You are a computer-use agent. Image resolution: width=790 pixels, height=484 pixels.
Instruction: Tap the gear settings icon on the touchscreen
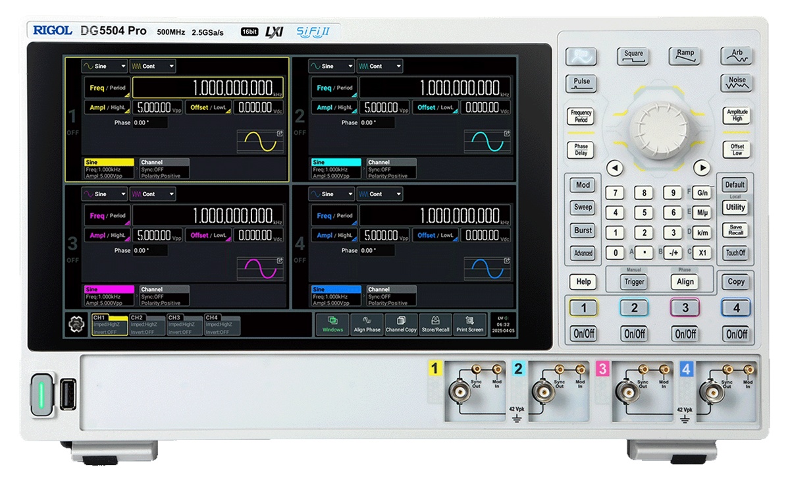point(76,325)
